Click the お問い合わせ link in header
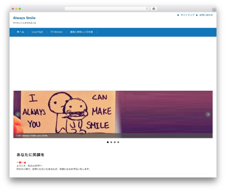Image resolution: width=226 pixels, height=191 pixels. click(206, 15)
